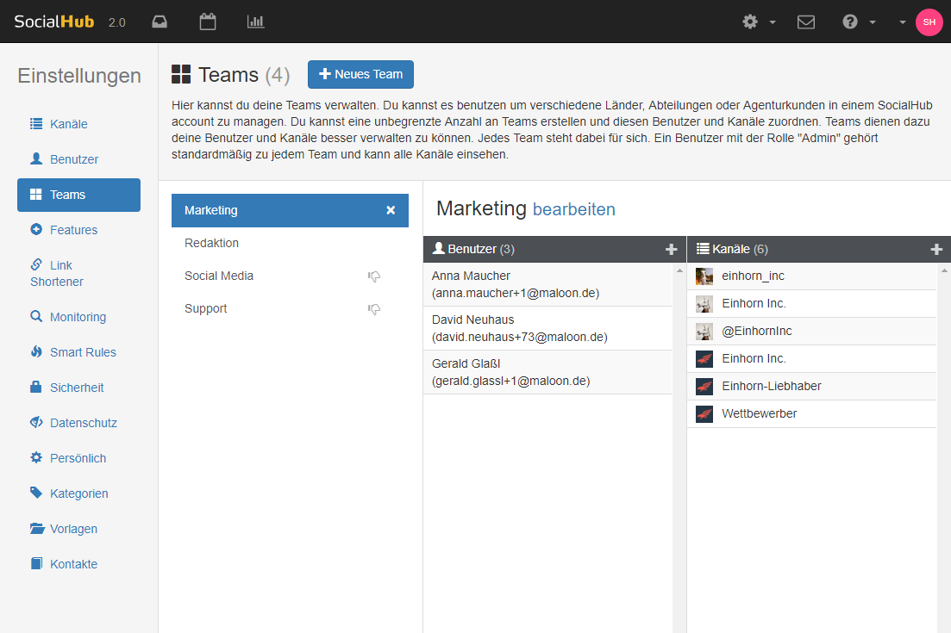Click thumbs-down icon next to Social Media
Viewport: 951px width, 633px height.
(374, 276)
